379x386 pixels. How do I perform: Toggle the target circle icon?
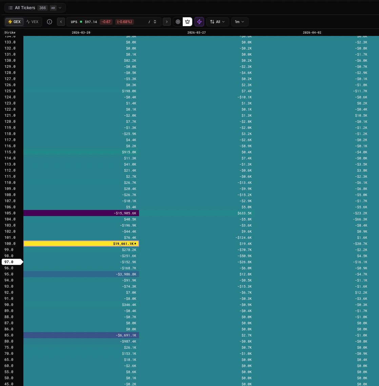point(178,22)
